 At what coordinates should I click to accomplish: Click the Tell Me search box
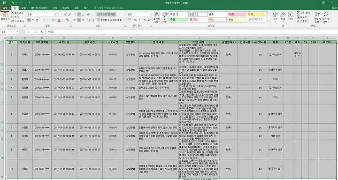coord(109,8)
